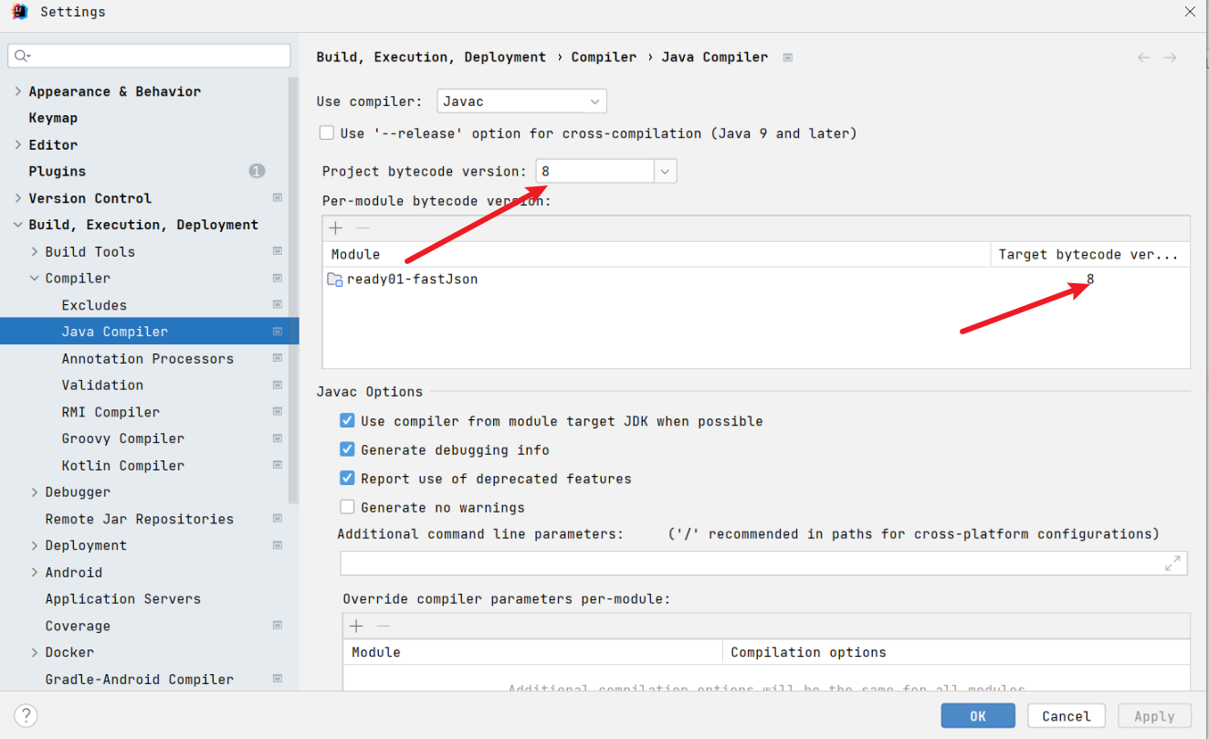Uncheck Generate debugging info
The height and width of the screenshot is (739, 1209).
(347, 449)
